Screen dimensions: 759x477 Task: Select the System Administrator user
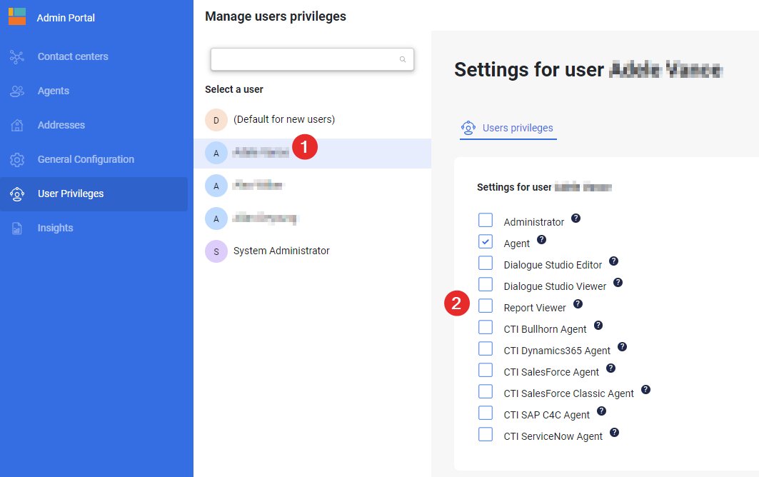click(x=281, y=251)
